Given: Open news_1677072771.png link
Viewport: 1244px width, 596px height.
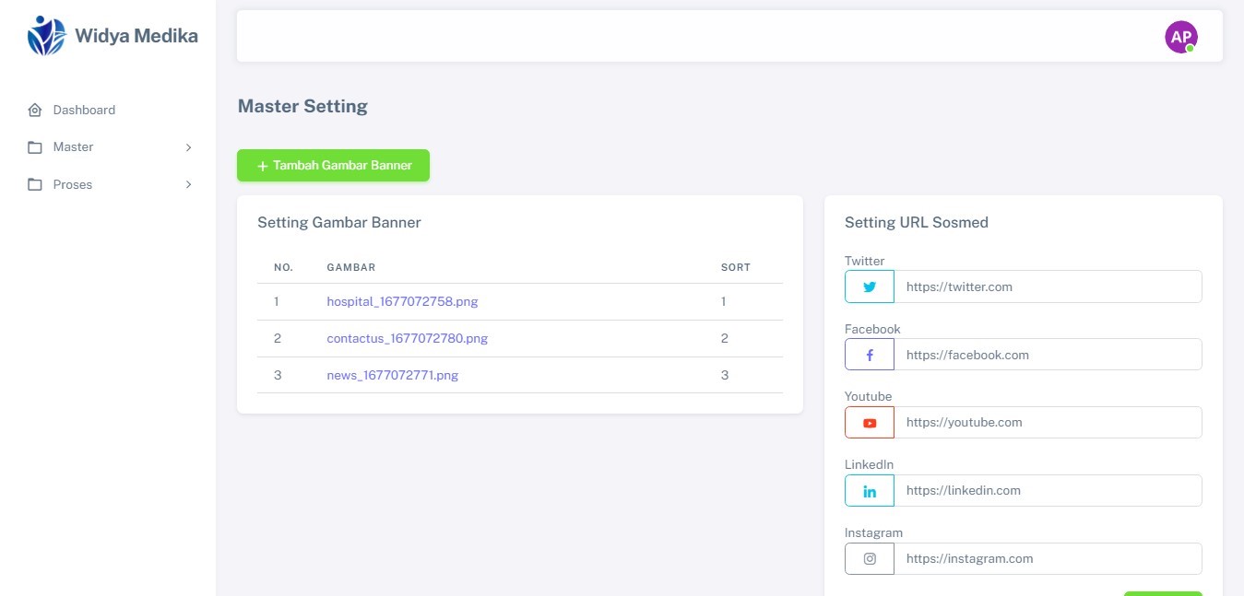Looking at the screenshot, I should point(392,375).
